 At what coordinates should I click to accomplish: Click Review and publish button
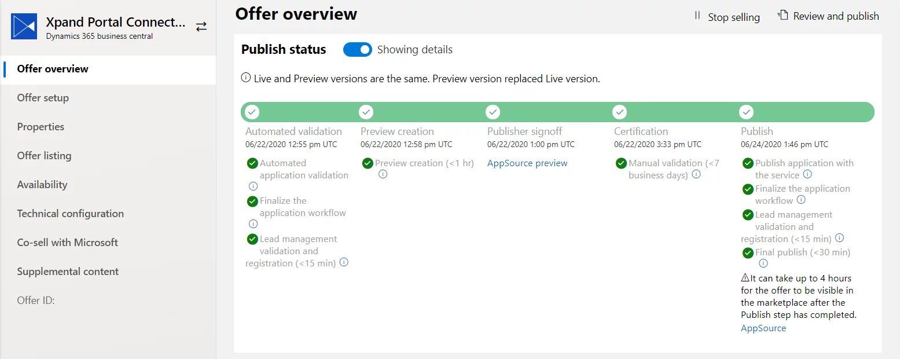tap(829, 16)
